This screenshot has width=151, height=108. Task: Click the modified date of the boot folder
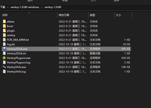click(73, 26)
